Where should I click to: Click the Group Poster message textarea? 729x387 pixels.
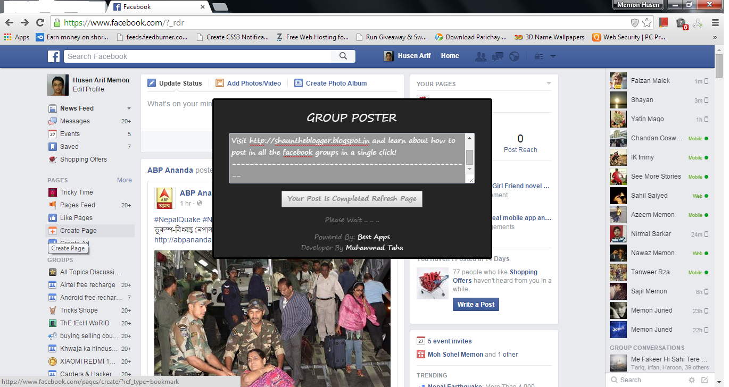347,158
